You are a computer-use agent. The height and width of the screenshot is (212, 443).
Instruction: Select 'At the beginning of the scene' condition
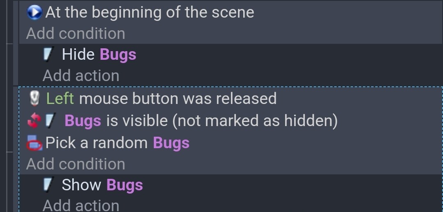[150, 12]
